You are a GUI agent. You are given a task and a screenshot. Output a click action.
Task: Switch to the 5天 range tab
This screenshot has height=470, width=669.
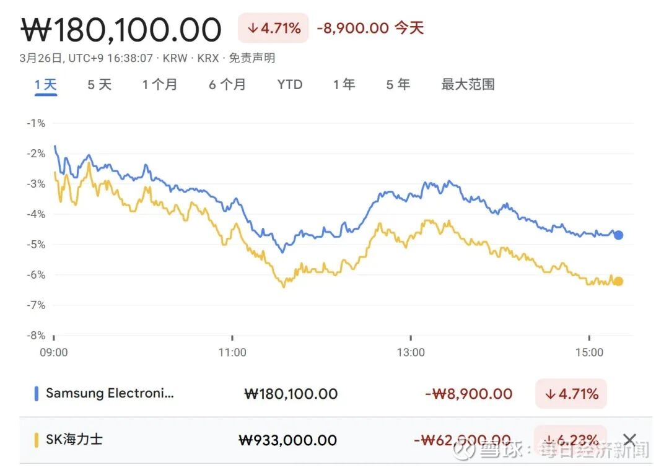tap(99, 84)
